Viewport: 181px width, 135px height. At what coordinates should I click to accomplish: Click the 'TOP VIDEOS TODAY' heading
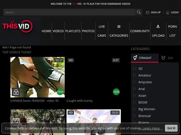point(17,52)
